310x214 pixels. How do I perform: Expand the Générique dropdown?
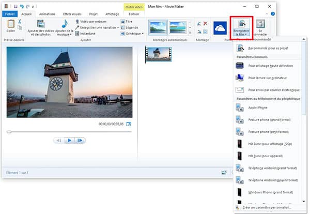[x=143, y=34]
